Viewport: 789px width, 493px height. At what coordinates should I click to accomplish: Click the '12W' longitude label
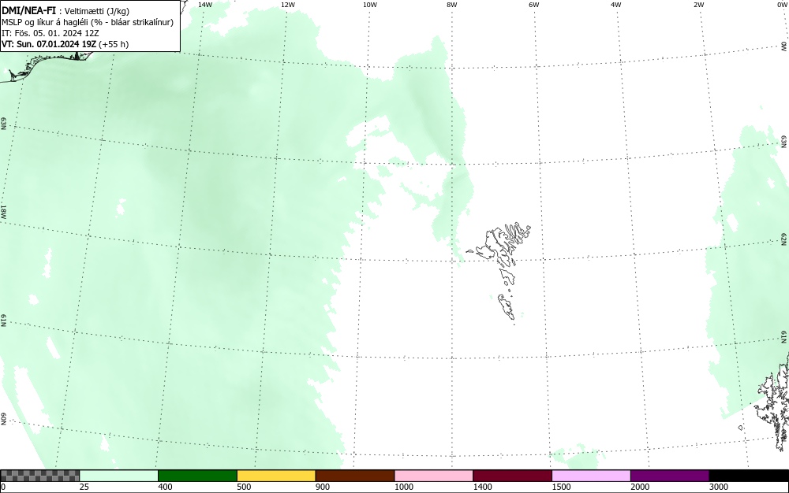(x=288, y=5)
